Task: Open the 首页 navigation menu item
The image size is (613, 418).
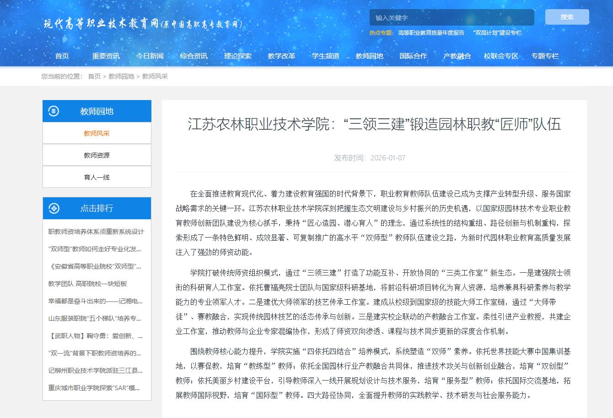Action: point(62,56)
